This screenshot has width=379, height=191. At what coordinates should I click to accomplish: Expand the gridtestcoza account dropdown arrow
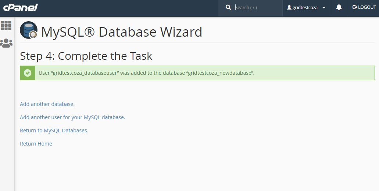(x=324, y=8)
